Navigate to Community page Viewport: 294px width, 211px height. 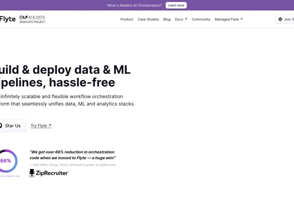click(x=201, y=19)
